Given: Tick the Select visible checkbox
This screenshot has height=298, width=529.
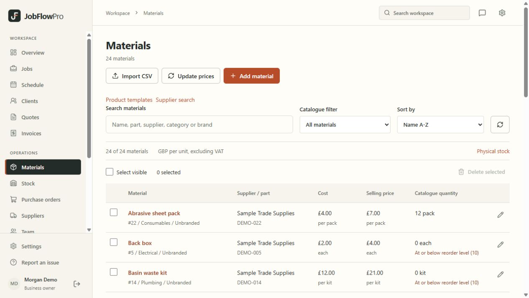Looking at the screenshot, I should coord(110,172).
